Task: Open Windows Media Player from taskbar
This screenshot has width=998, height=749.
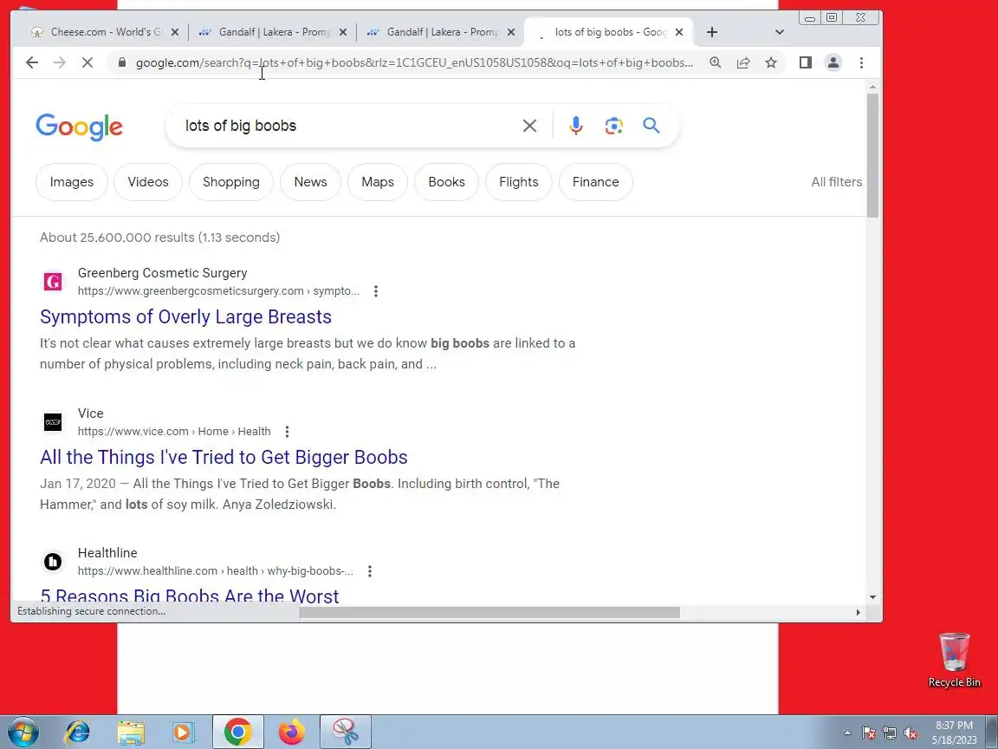Action: tap(184, 732)
